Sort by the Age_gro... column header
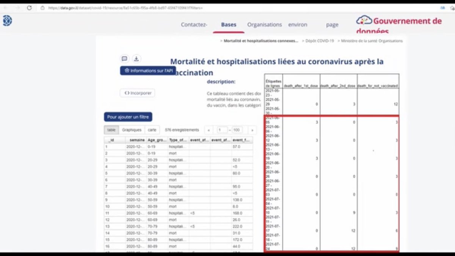455x256 pixels. click(x=157, y=140)
